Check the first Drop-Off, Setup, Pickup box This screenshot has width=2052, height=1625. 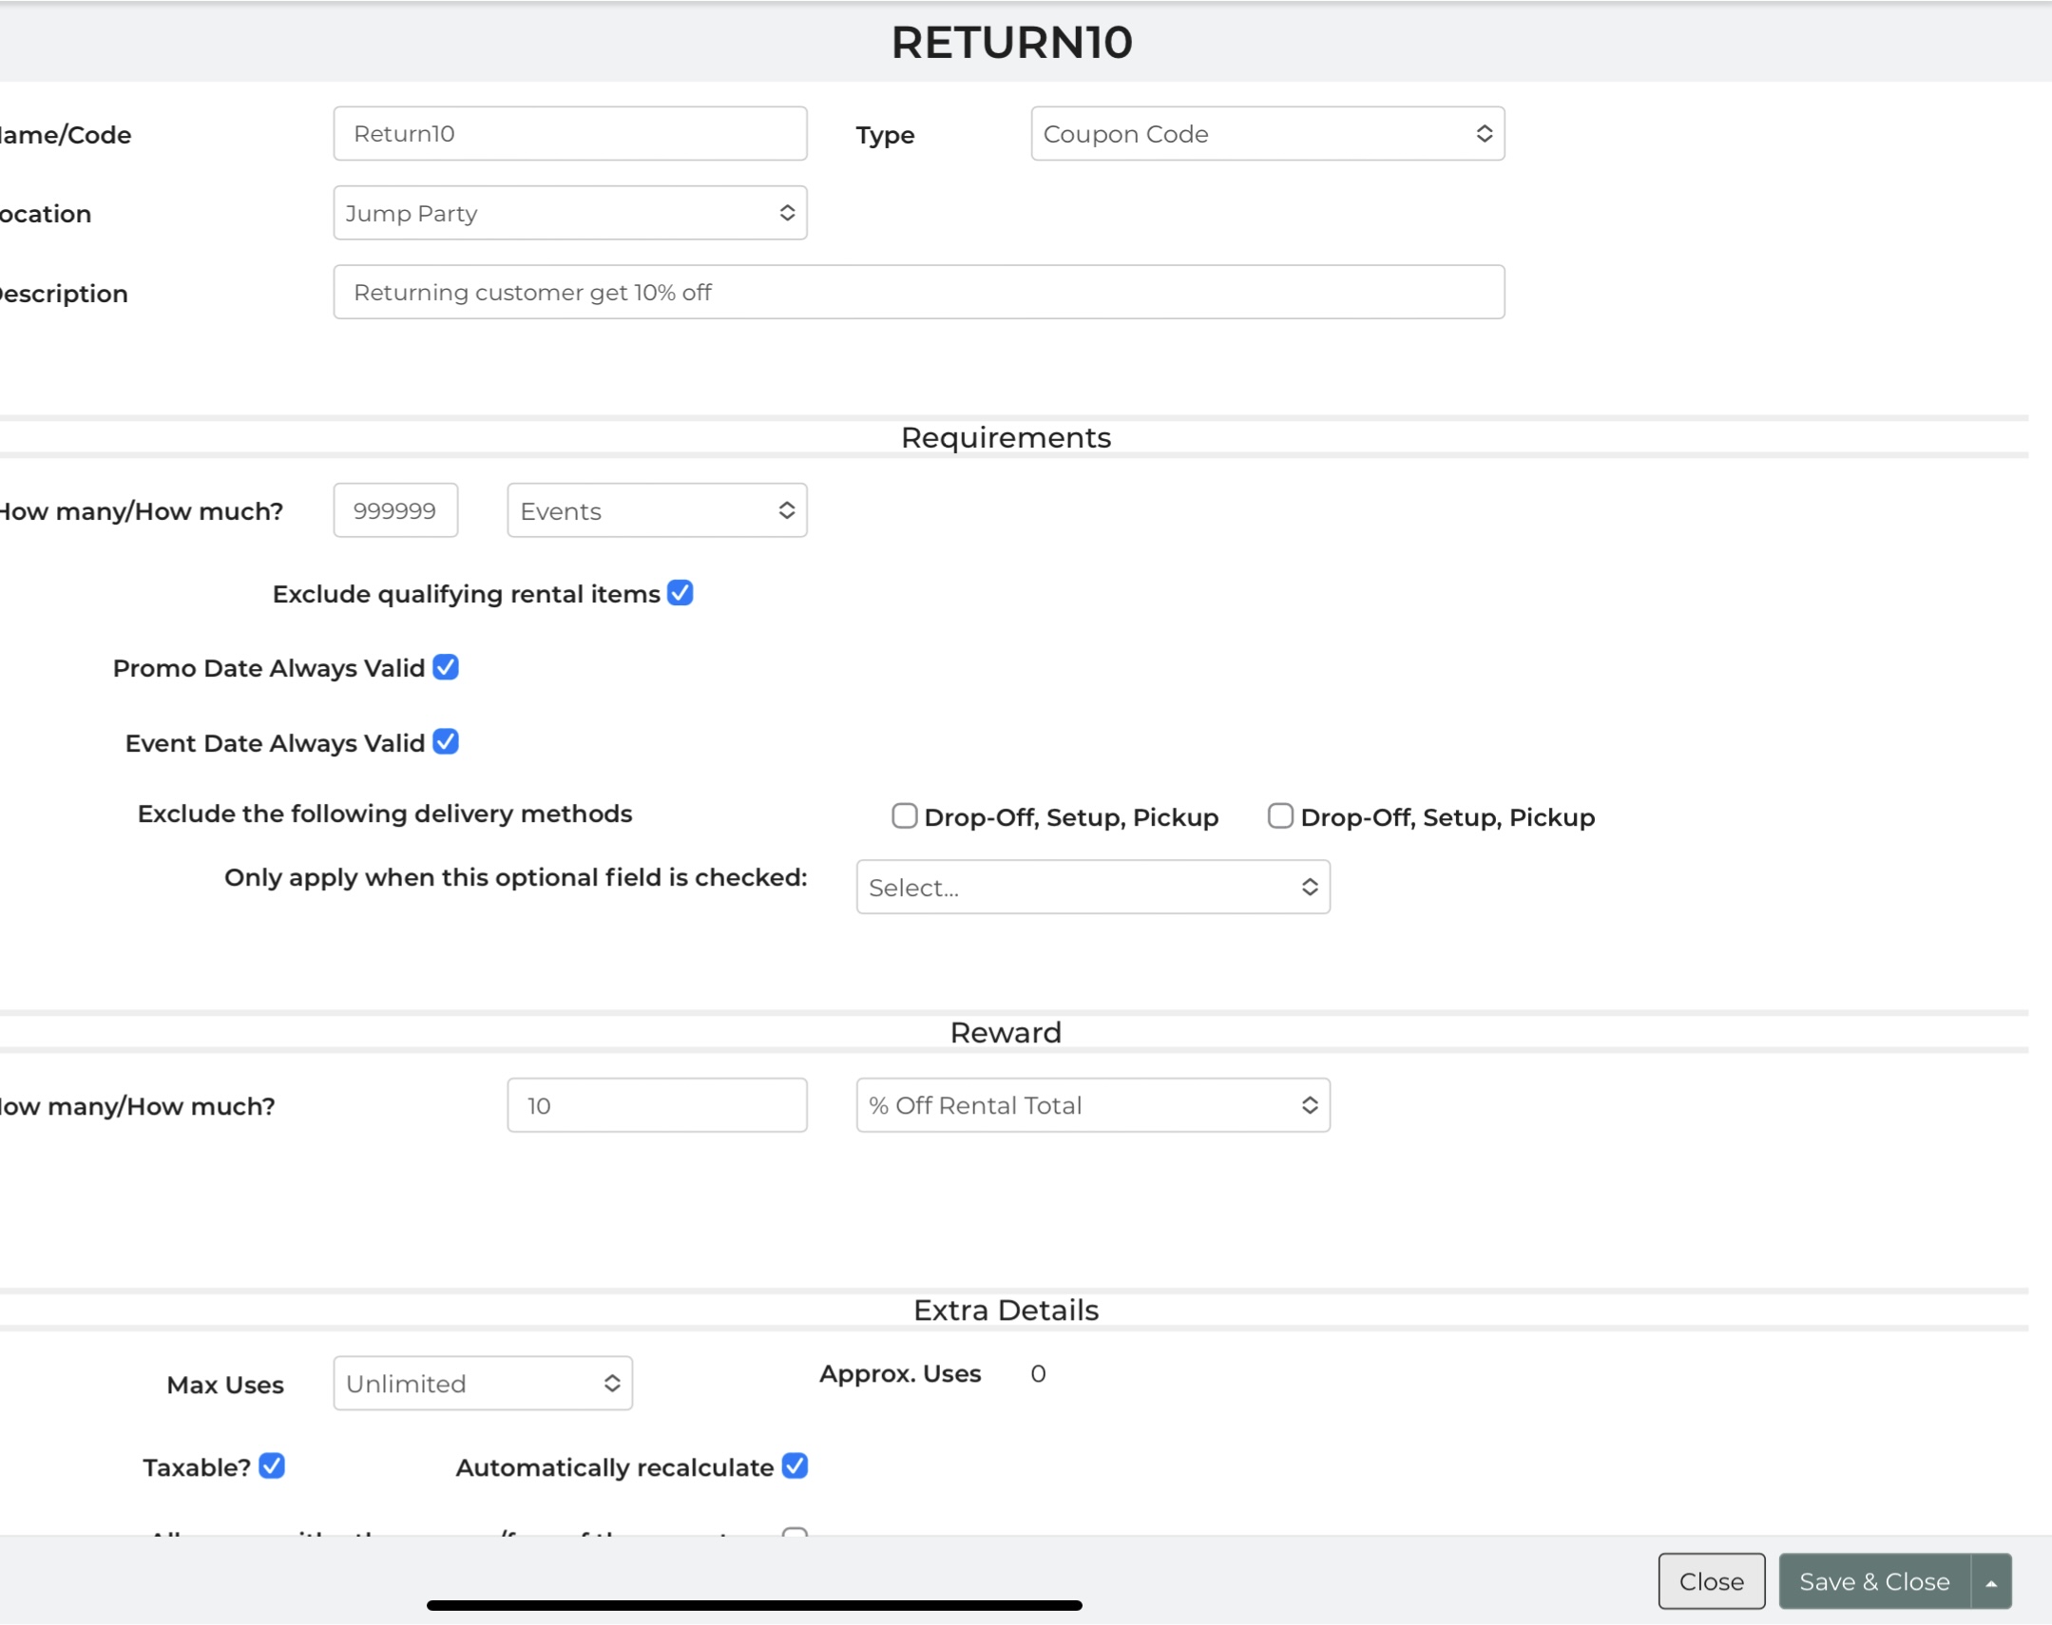tap(904, 816)
